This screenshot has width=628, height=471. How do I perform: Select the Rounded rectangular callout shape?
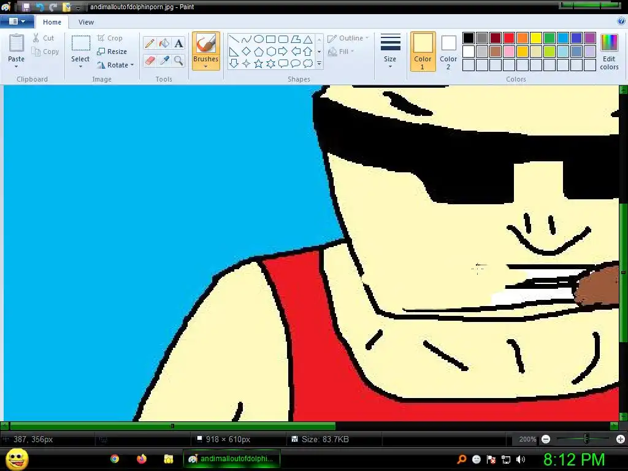tap(283, 63)
